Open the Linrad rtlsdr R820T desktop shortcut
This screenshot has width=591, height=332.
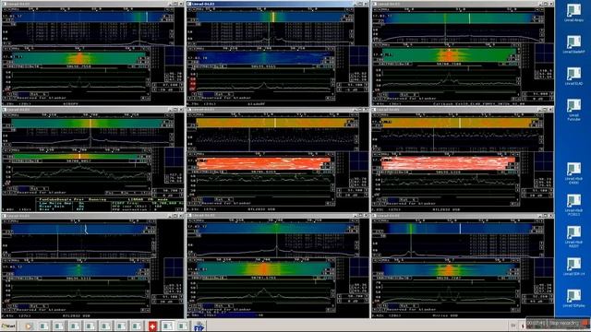pyautogui.click(x=573, y=237)
